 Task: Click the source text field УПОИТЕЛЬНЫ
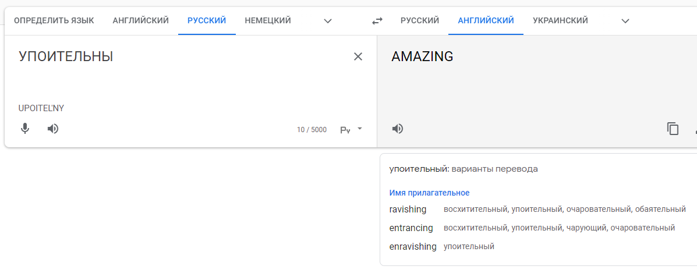[66, 56]
